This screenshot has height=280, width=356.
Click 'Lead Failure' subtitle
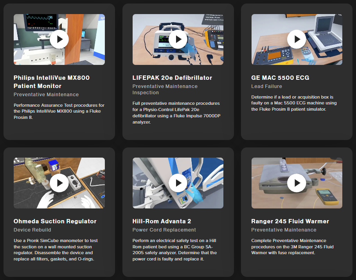266,86
